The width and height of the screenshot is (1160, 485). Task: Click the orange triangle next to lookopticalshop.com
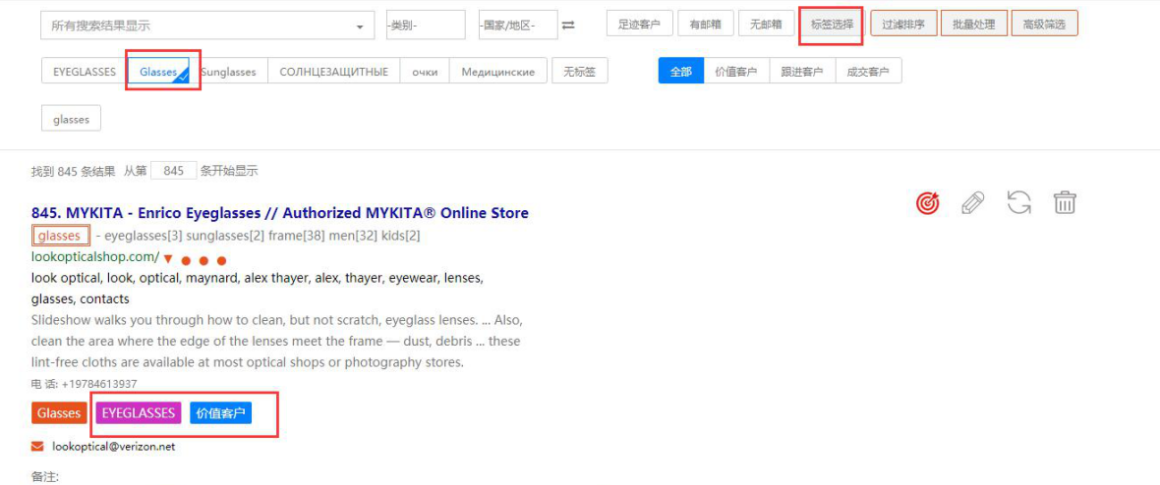(168, 259)
